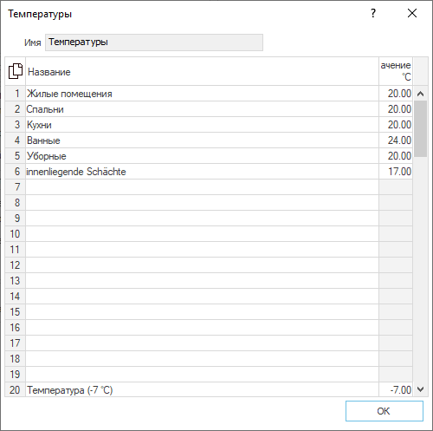Click the Ванные value 24.00 cell
Viewport: 433px width, 431px height.
click(x=396, y=140)
